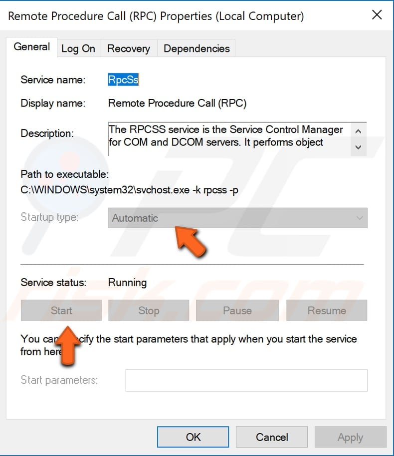This screenshot has width=394, height=456.
Task: Click the Start service button
Action: [61, 310]
